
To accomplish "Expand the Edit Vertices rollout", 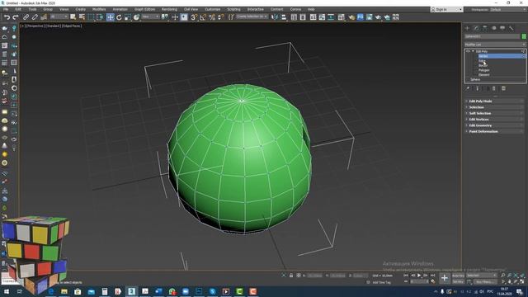I will [x=494, y=119].
